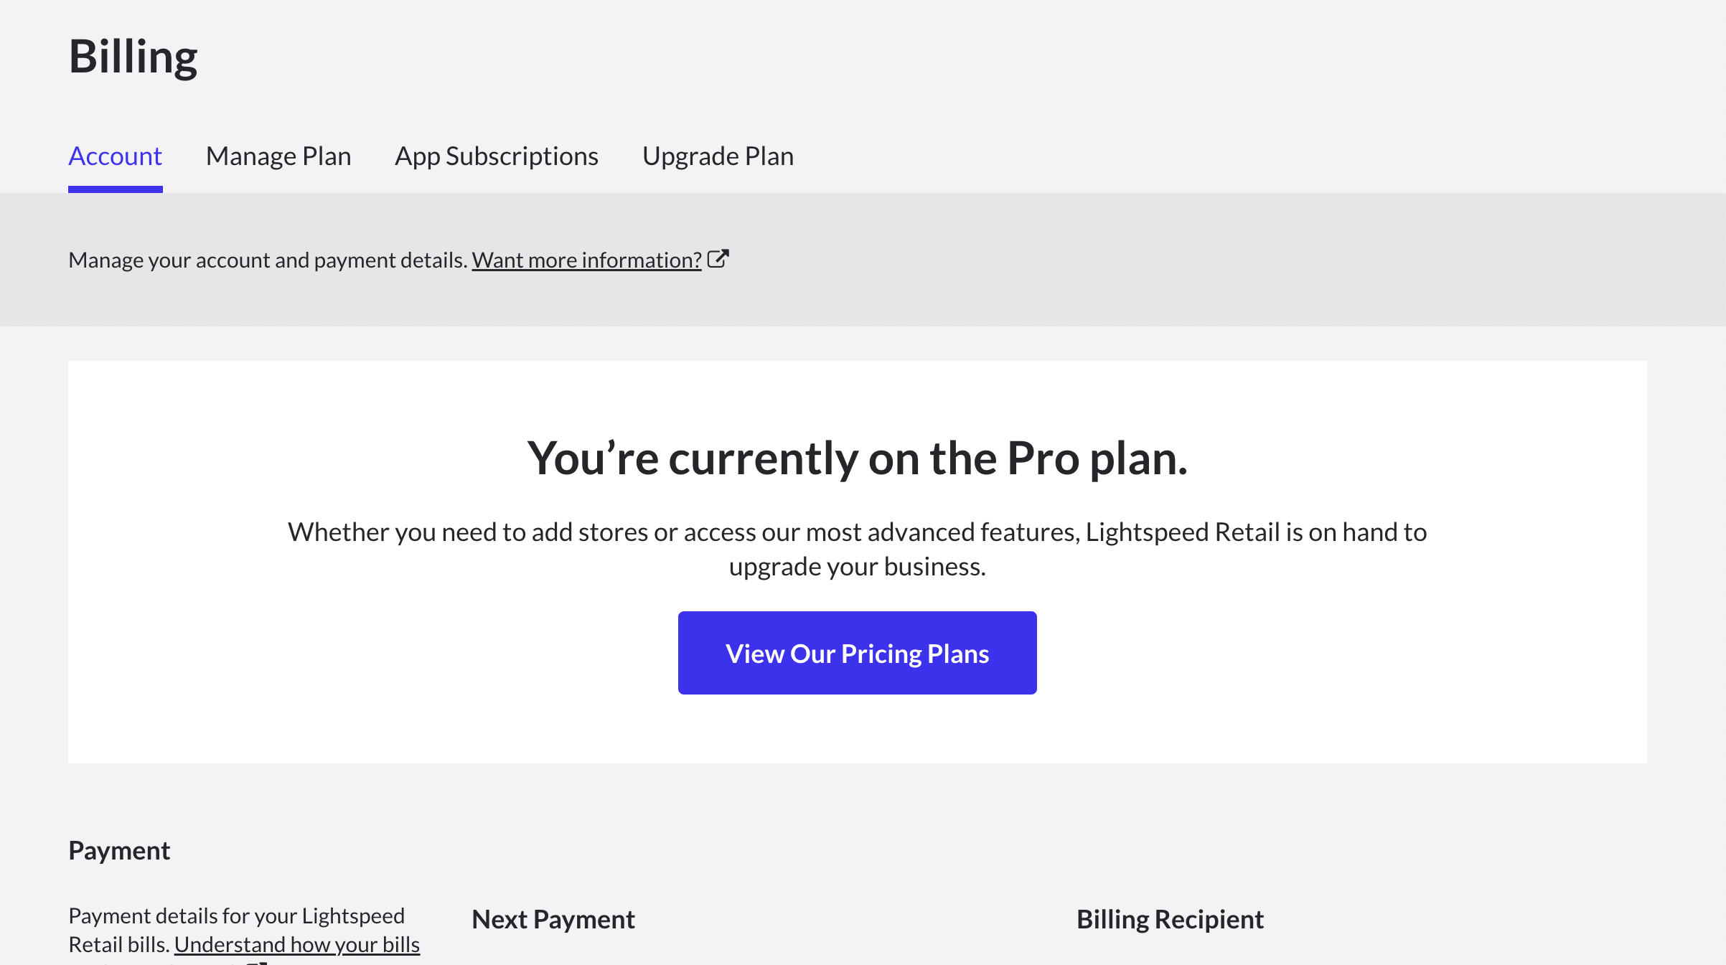Viewport: 1726px width, 965px height.
Task: Open the "Want more information?" link
Action: point(586,260)
